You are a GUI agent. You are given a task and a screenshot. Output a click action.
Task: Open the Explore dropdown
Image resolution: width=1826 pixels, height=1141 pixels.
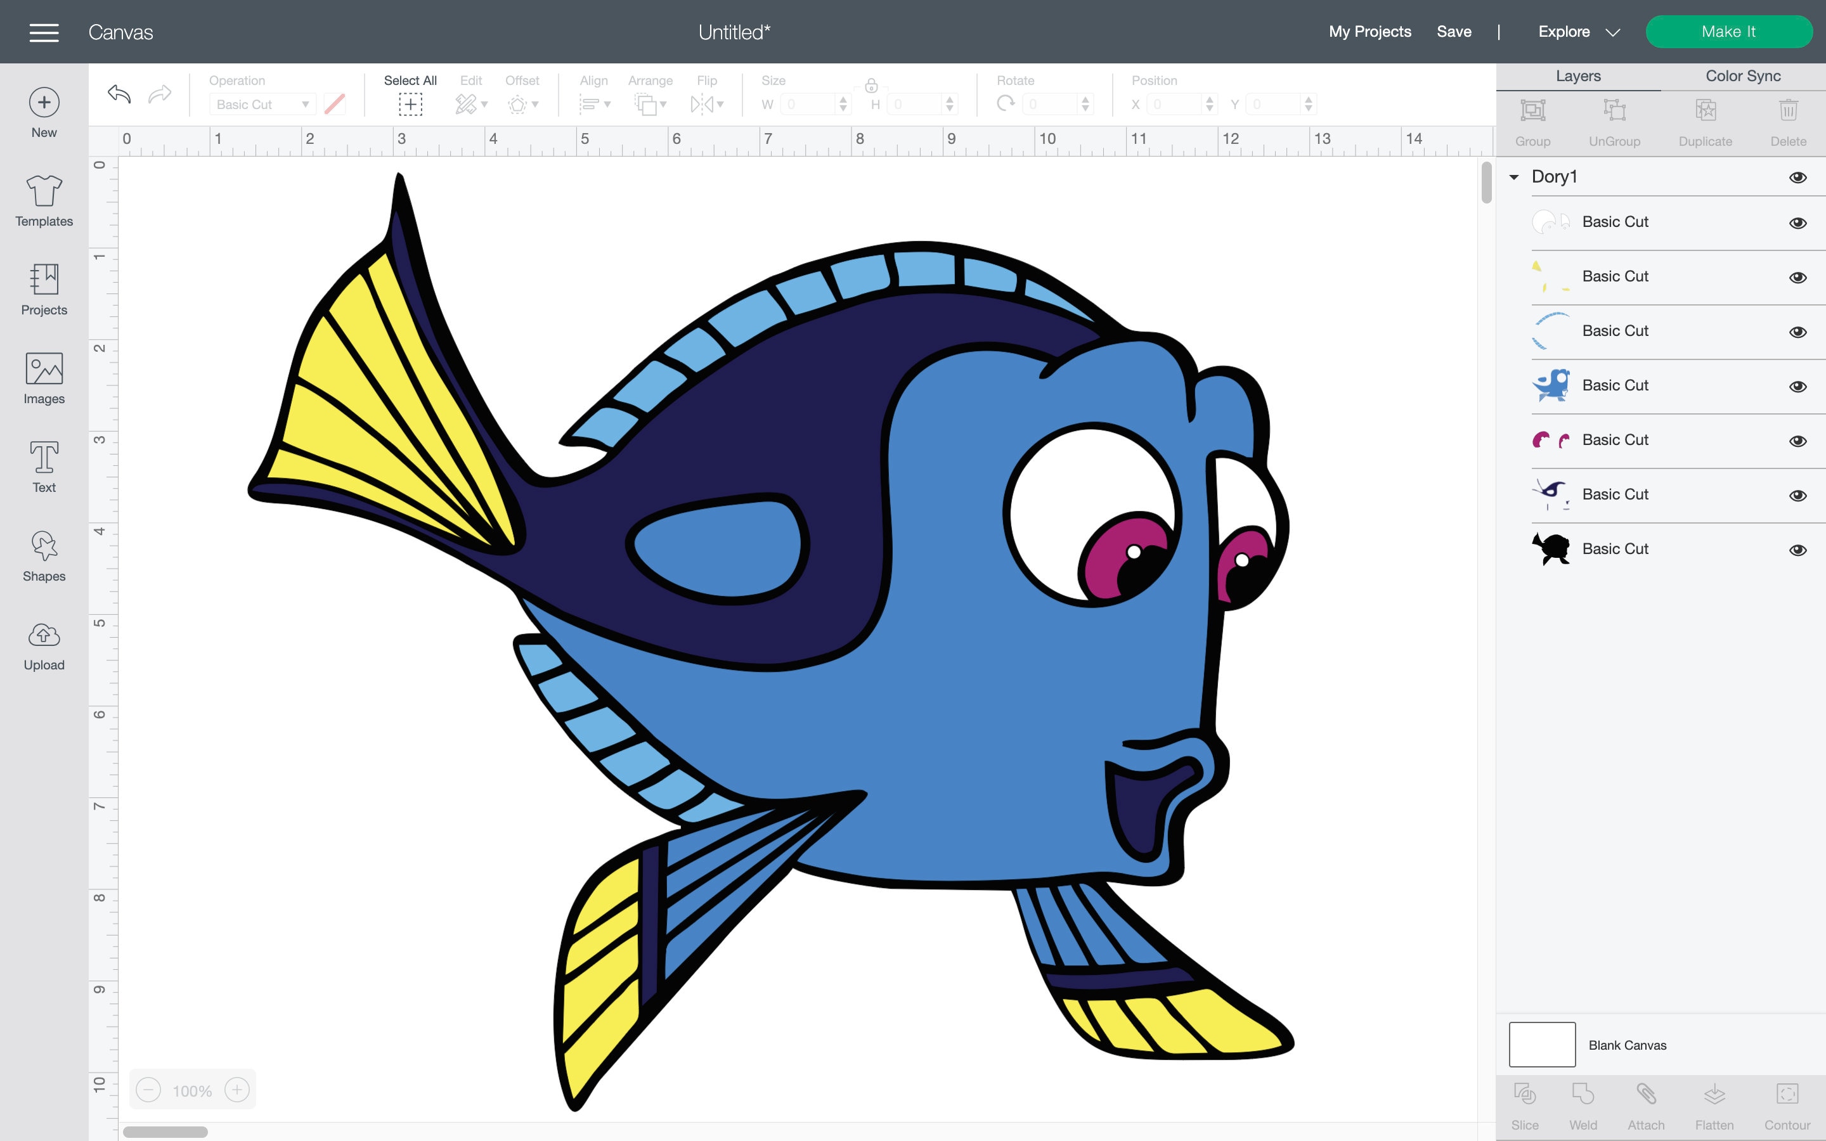[1579, 32]
